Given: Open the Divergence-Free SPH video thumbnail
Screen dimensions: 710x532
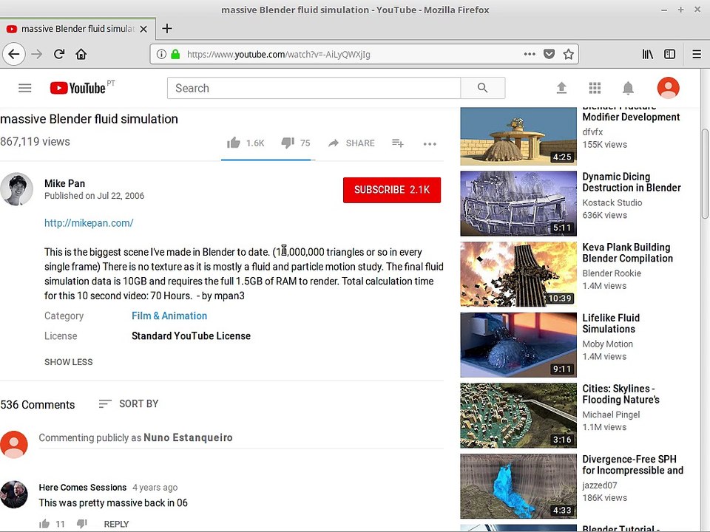Looking at the screenshot, I should [x=518, y=486].
